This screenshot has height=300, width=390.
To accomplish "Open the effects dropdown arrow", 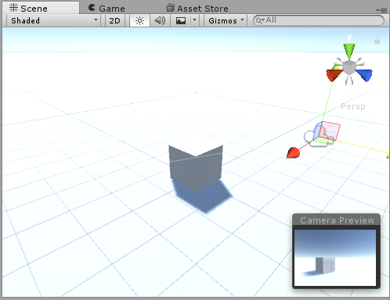I will coord(194,20).
